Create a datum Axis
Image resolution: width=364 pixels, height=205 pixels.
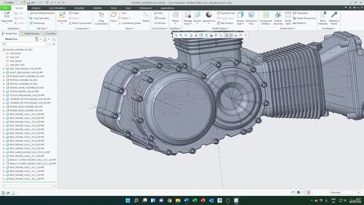click(123, 13)
